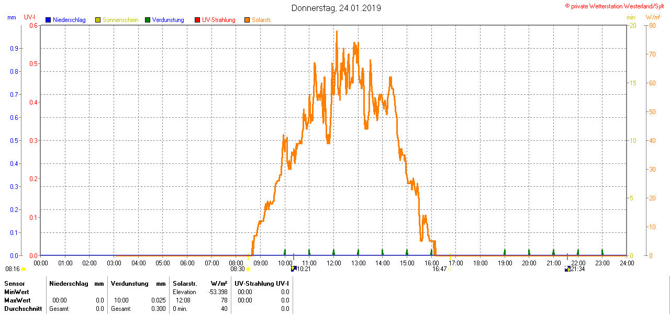Viewport: 670px width, 314px height.
Task: Click the green evaporation marker at 23:00
Action: click(602, 252)
